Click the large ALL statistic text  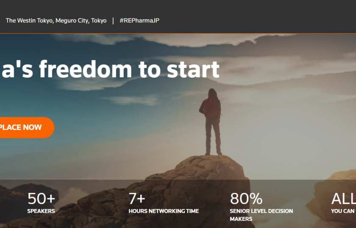tap(344, 198)
